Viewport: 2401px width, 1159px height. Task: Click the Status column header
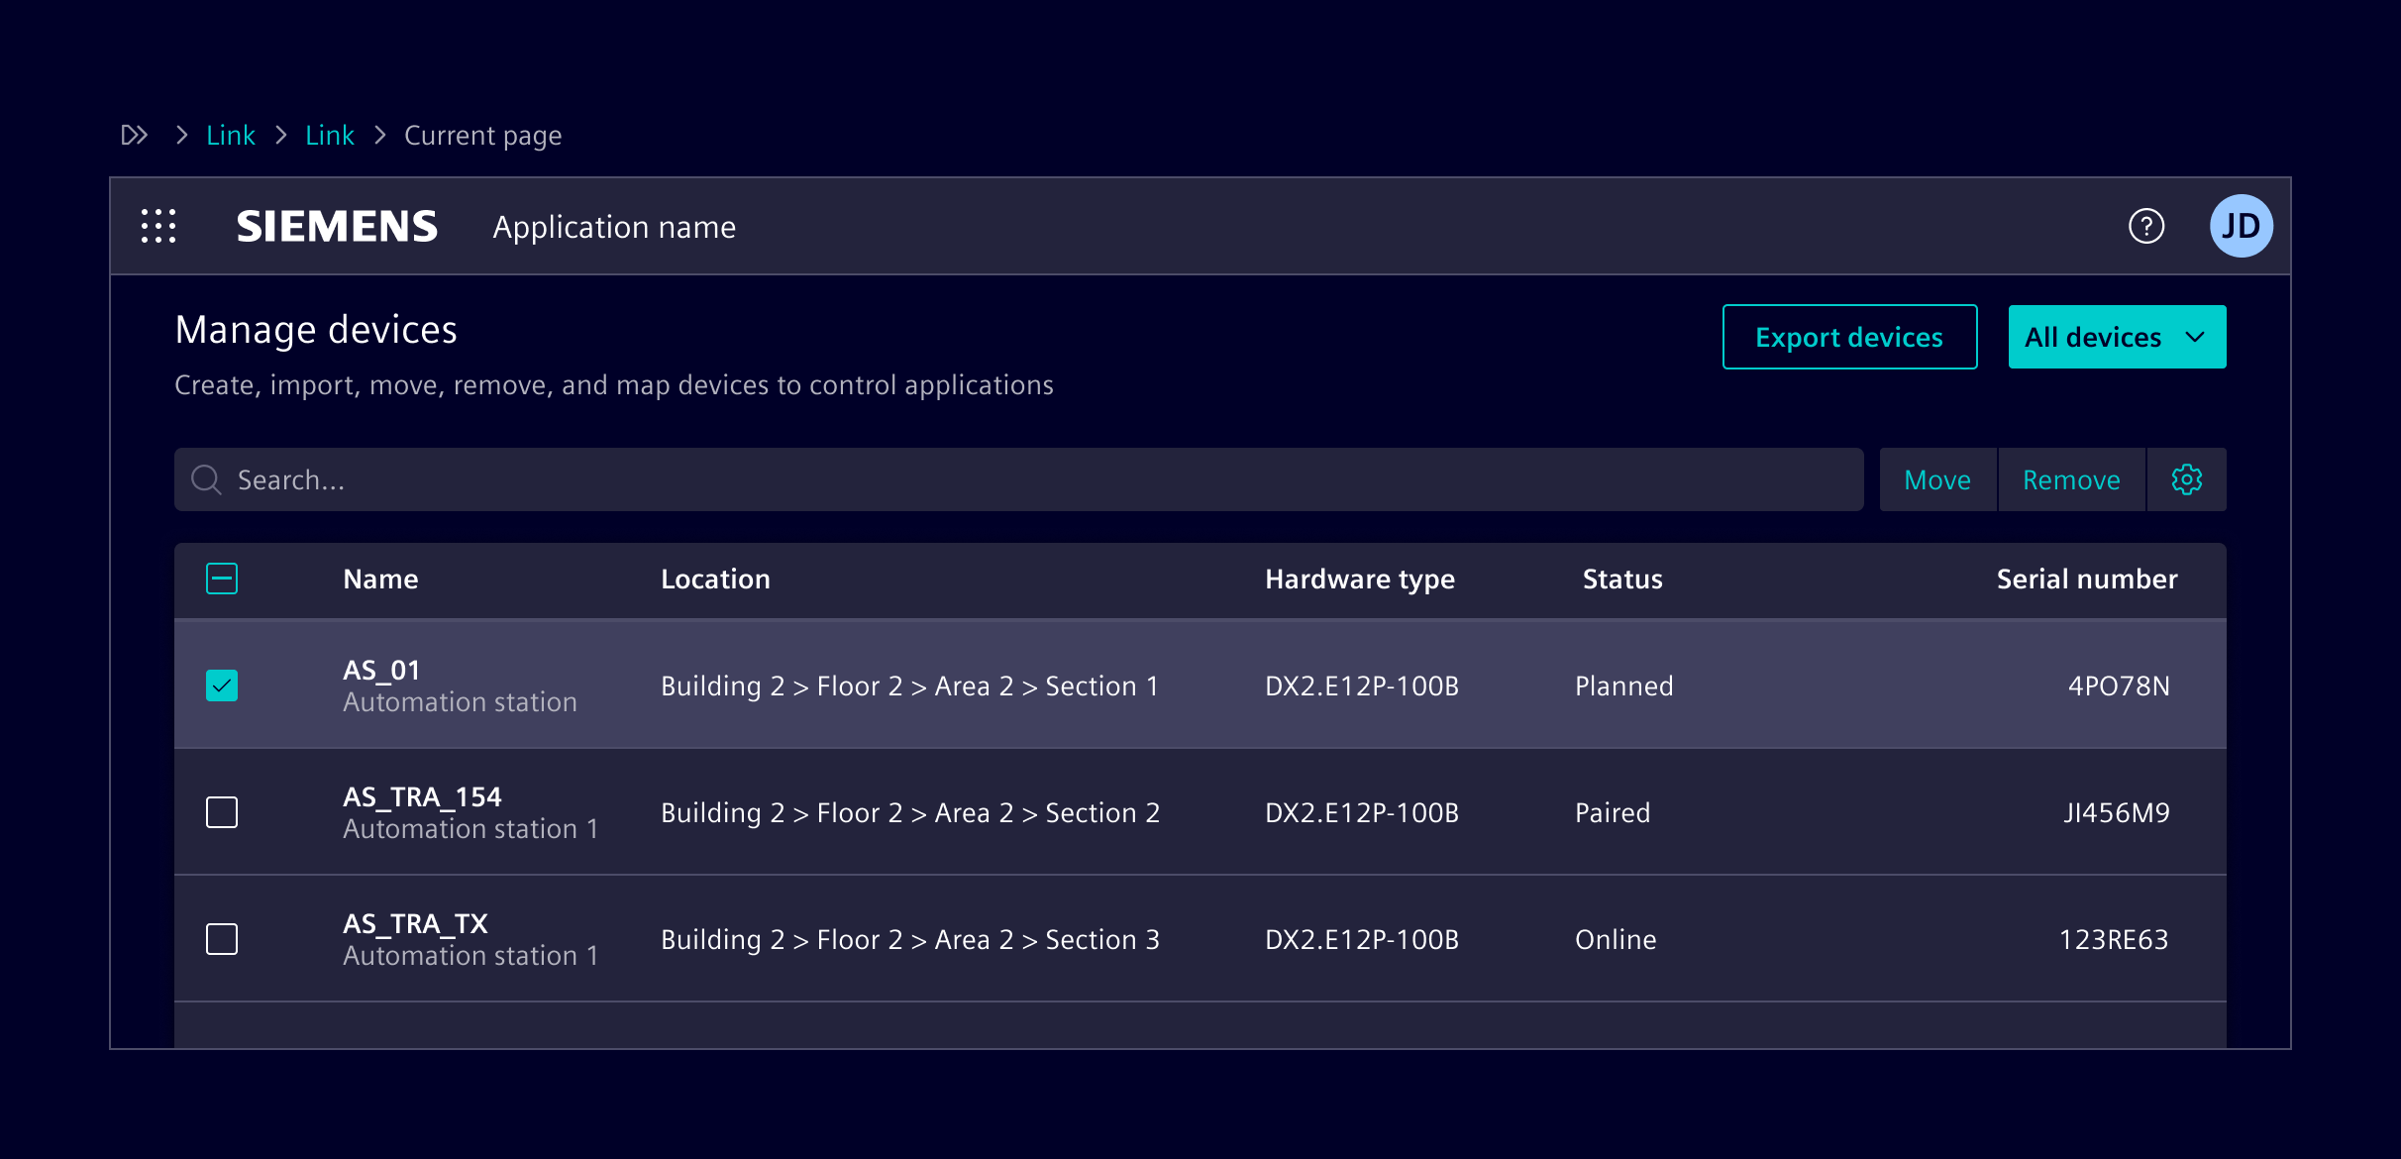tap(1621, 579)
